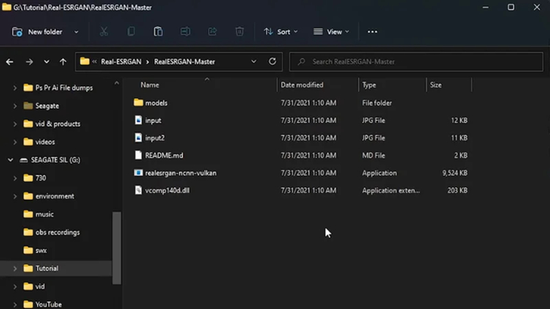Viewport: 550px width, 309px height.
Task: Click the New folder icon
Action: 17,32
